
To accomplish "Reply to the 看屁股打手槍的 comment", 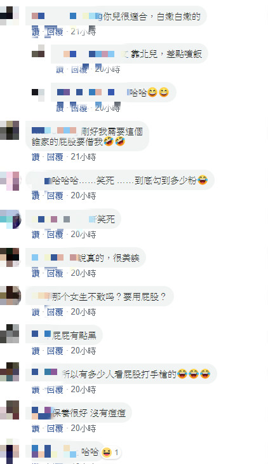I will (x=55, y=390).
